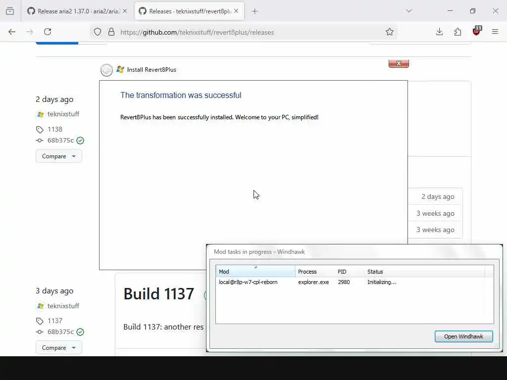Open the 1137 tag link

click(x=55, y=321)
